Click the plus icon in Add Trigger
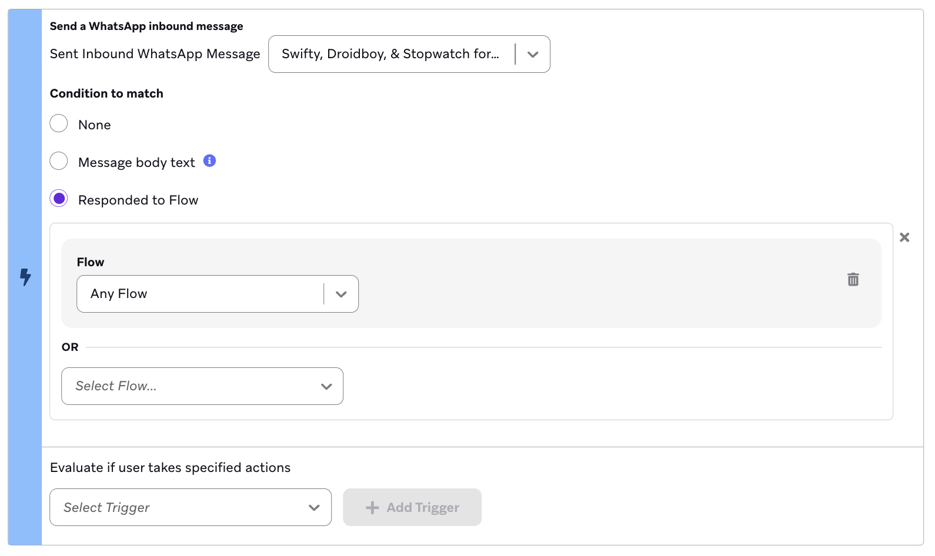This screenshot has height=556, width=935. 372,508
